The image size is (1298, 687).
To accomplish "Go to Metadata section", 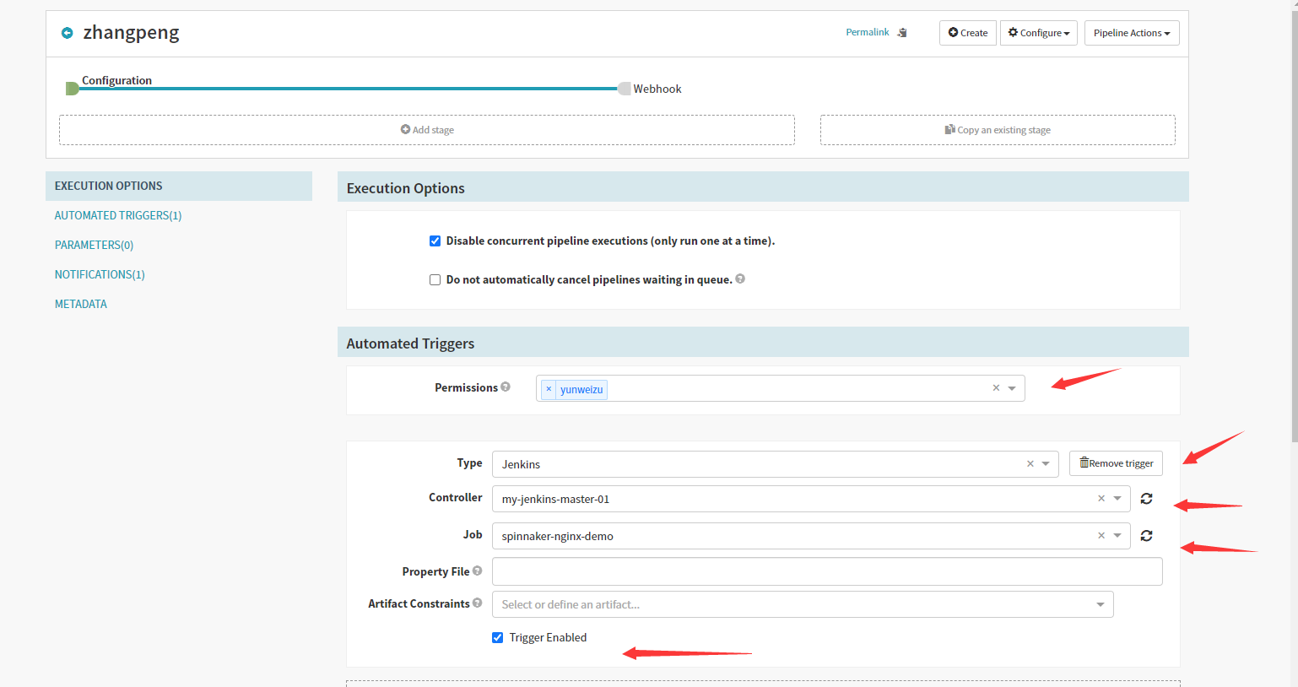I will [81, 304].
